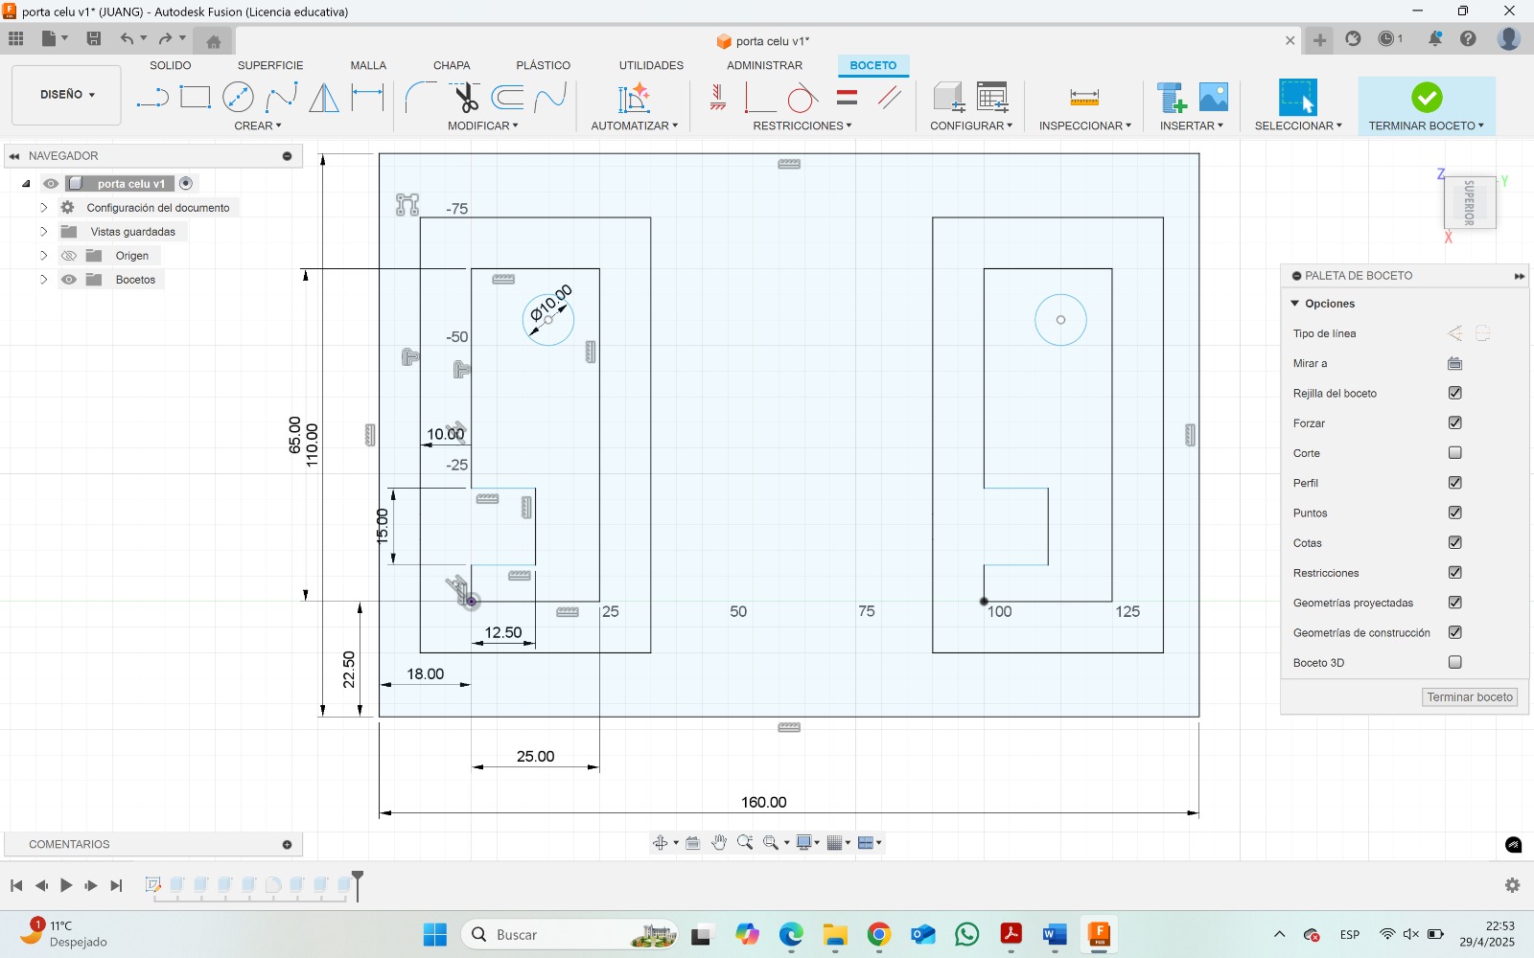The width and height of the screenshot is (1534, 958).
Task: Click the Seleccionar window selection icon
Action: point(1298,98)
